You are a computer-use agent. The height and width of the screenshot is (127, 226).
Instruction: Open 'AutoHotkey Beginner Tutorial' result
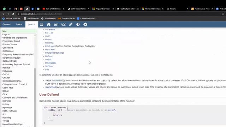(16, 64)
